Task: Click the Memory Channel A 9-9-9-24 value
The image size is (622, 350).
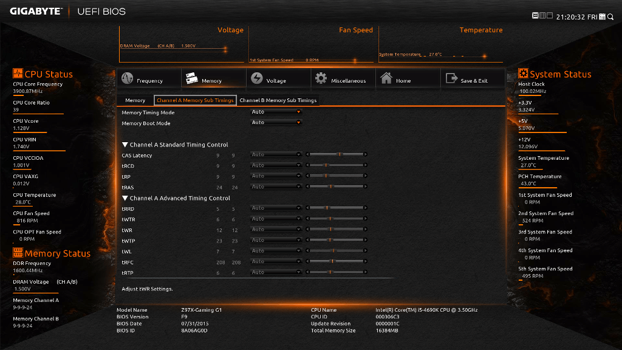Action: tap(22, 307)
